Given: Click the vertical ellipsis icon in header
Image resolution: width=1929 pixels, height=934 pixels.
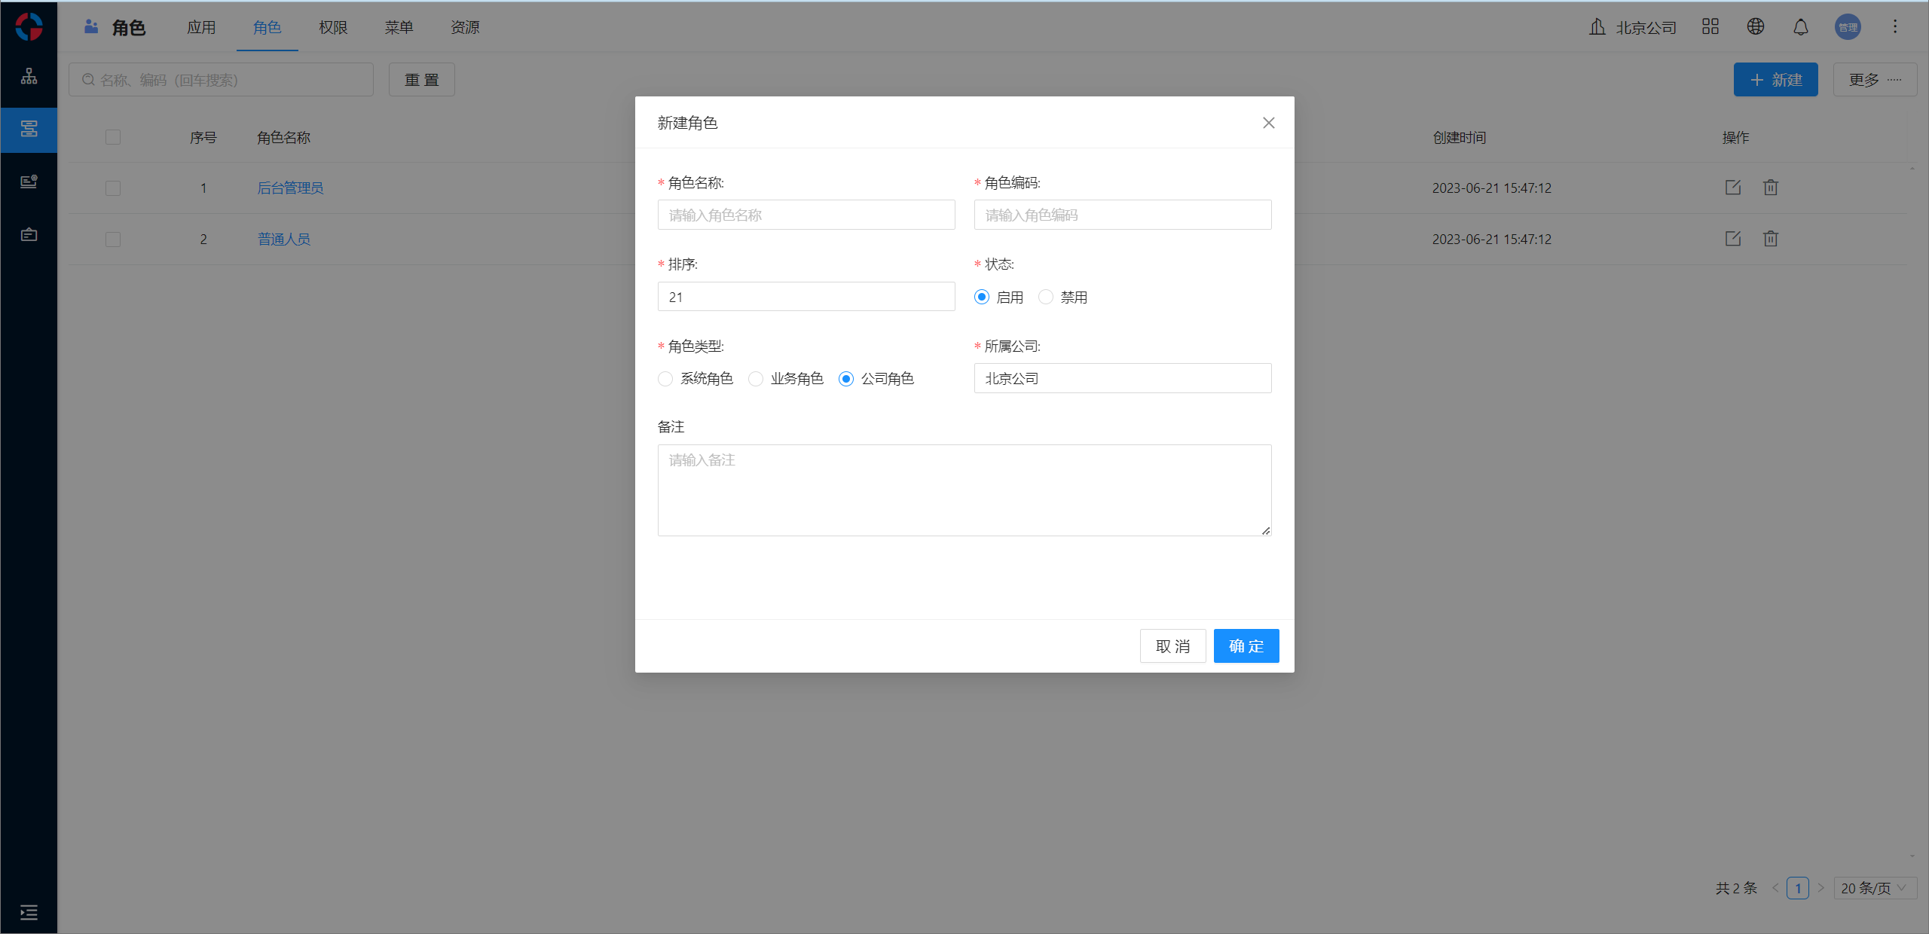Looking at the screenshot, I should [x=1894, y=27].
